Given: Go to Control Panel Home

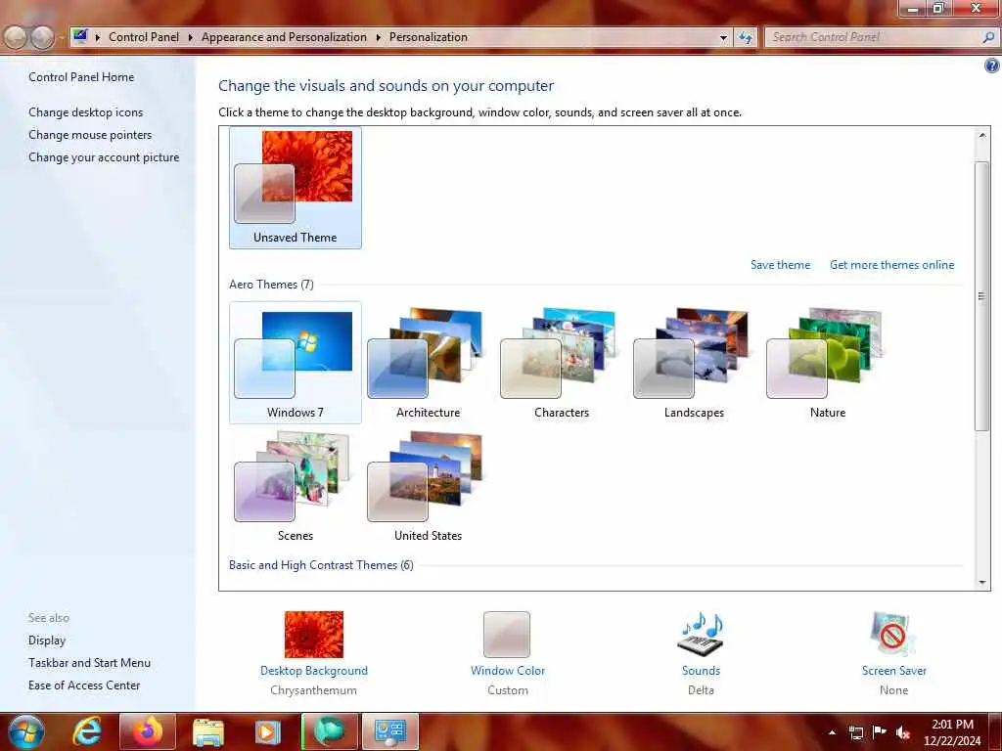Looking at the screenshot, I should point(81,76).
